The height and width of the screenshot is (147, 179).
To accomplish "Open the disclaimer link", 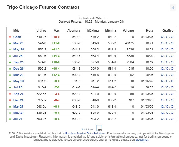I will [x=142, y=140].
